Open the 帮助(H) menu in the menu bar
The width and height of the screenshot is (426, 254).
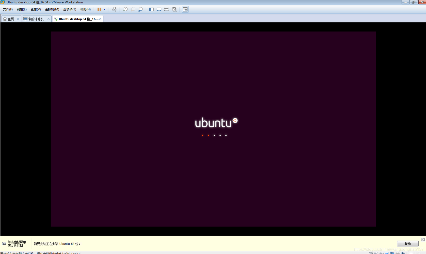[85, 9]
